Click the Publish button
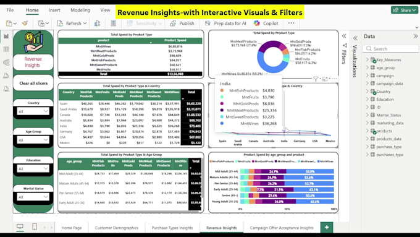Viewport: 420px width, 237px height. (182, 24)
